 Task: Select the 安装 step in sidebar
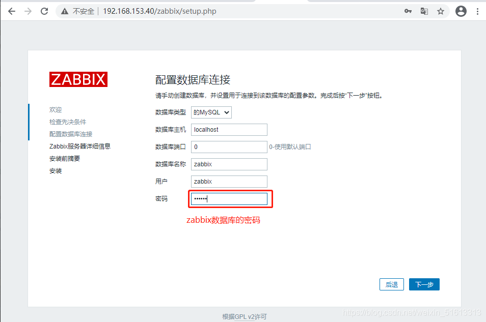56,171
